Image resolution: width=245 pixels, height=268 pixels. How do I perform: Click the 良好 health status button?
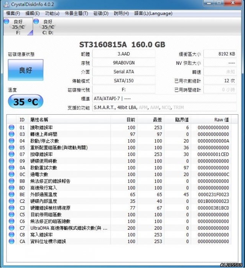tap(26, 70)
